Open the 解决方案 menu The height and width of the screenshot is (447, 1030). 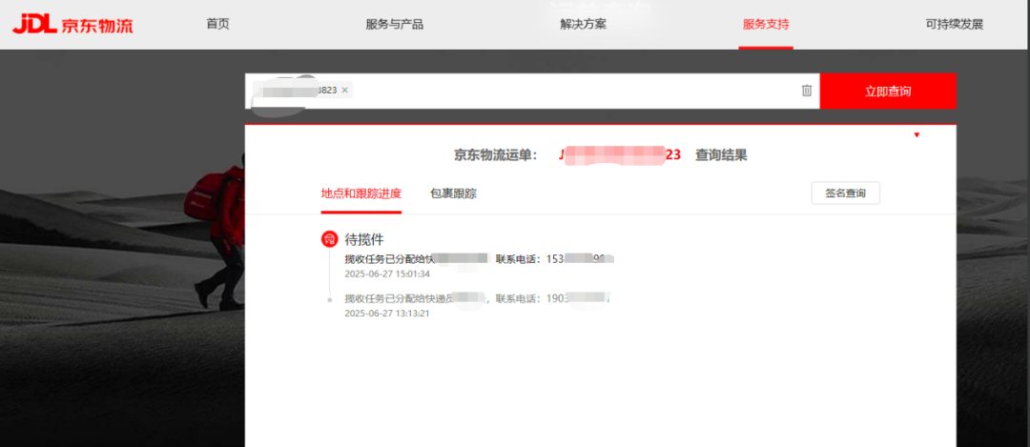tap(583, 25)
